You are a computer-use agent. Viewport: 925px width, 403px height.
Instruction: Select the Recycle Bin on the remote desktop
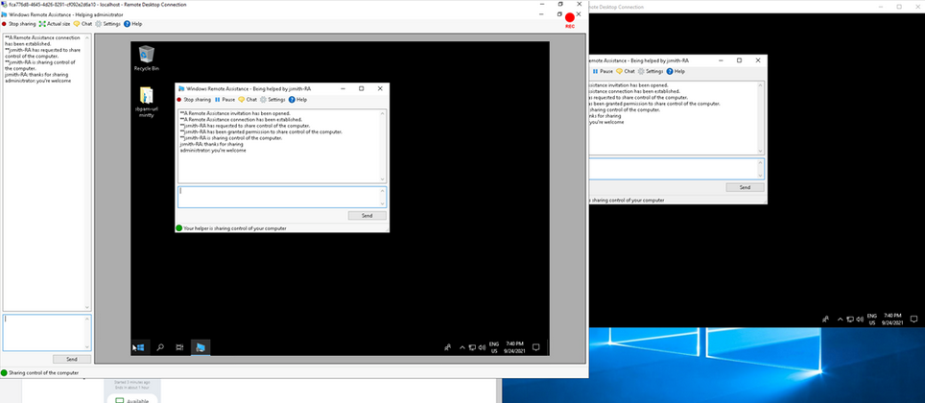(x=146, y=58)
